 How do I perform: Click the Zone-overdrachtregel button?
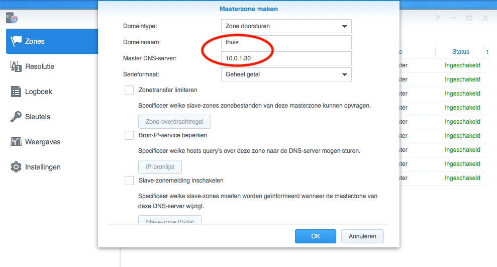(x=174, y=122)
